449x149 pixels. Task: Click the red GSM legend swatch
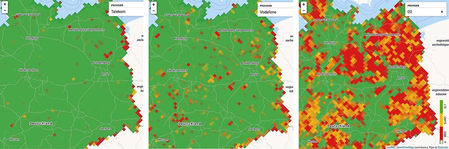441,133
